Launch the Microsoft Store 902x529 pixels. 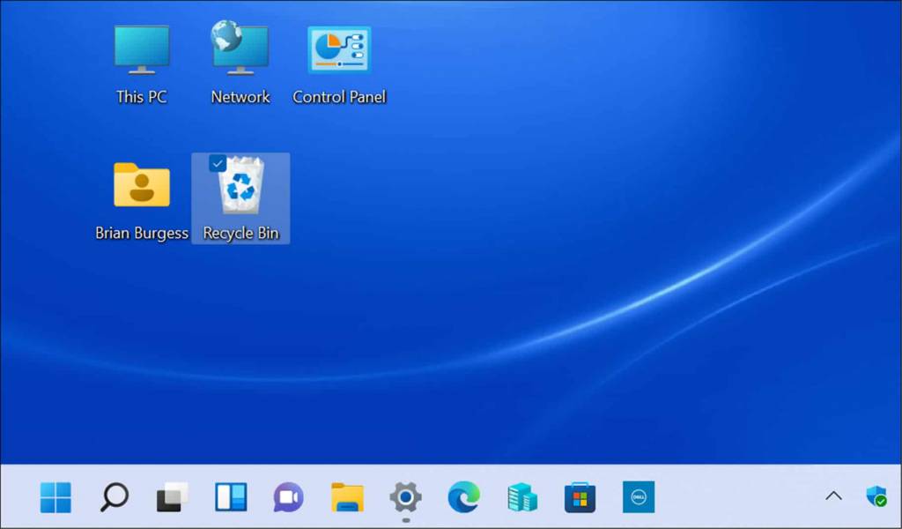(579, 496)
